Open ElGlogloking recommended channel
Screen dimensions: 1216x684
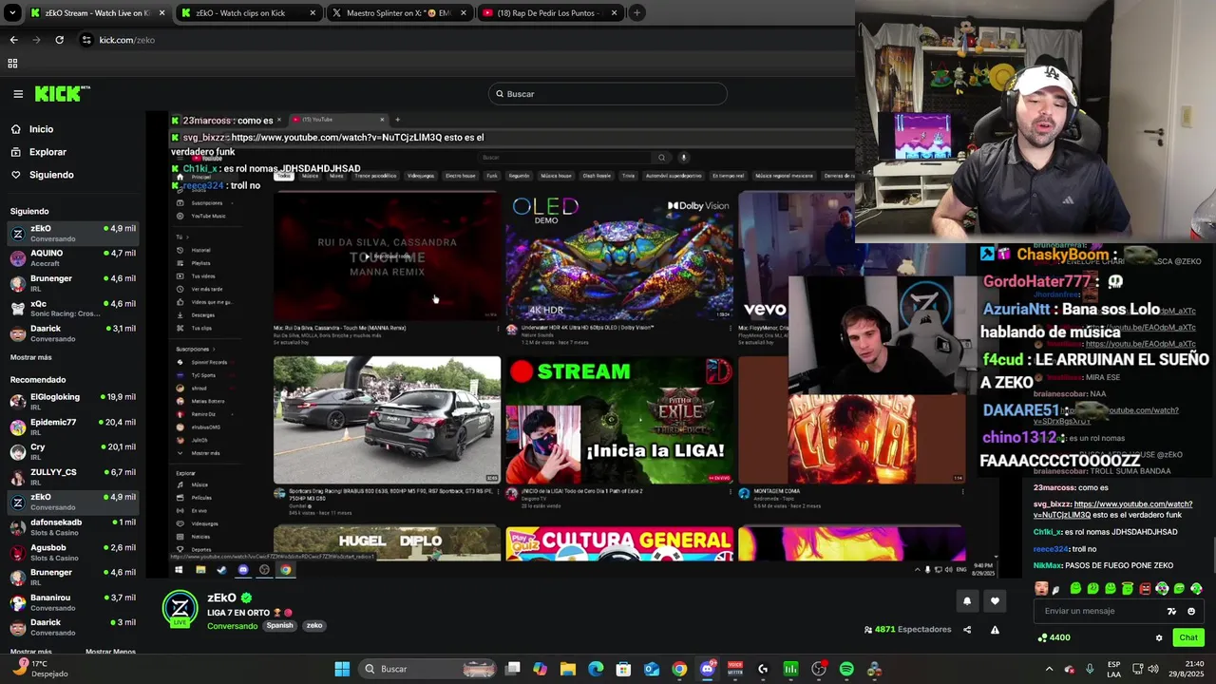(x=72, y=402)
